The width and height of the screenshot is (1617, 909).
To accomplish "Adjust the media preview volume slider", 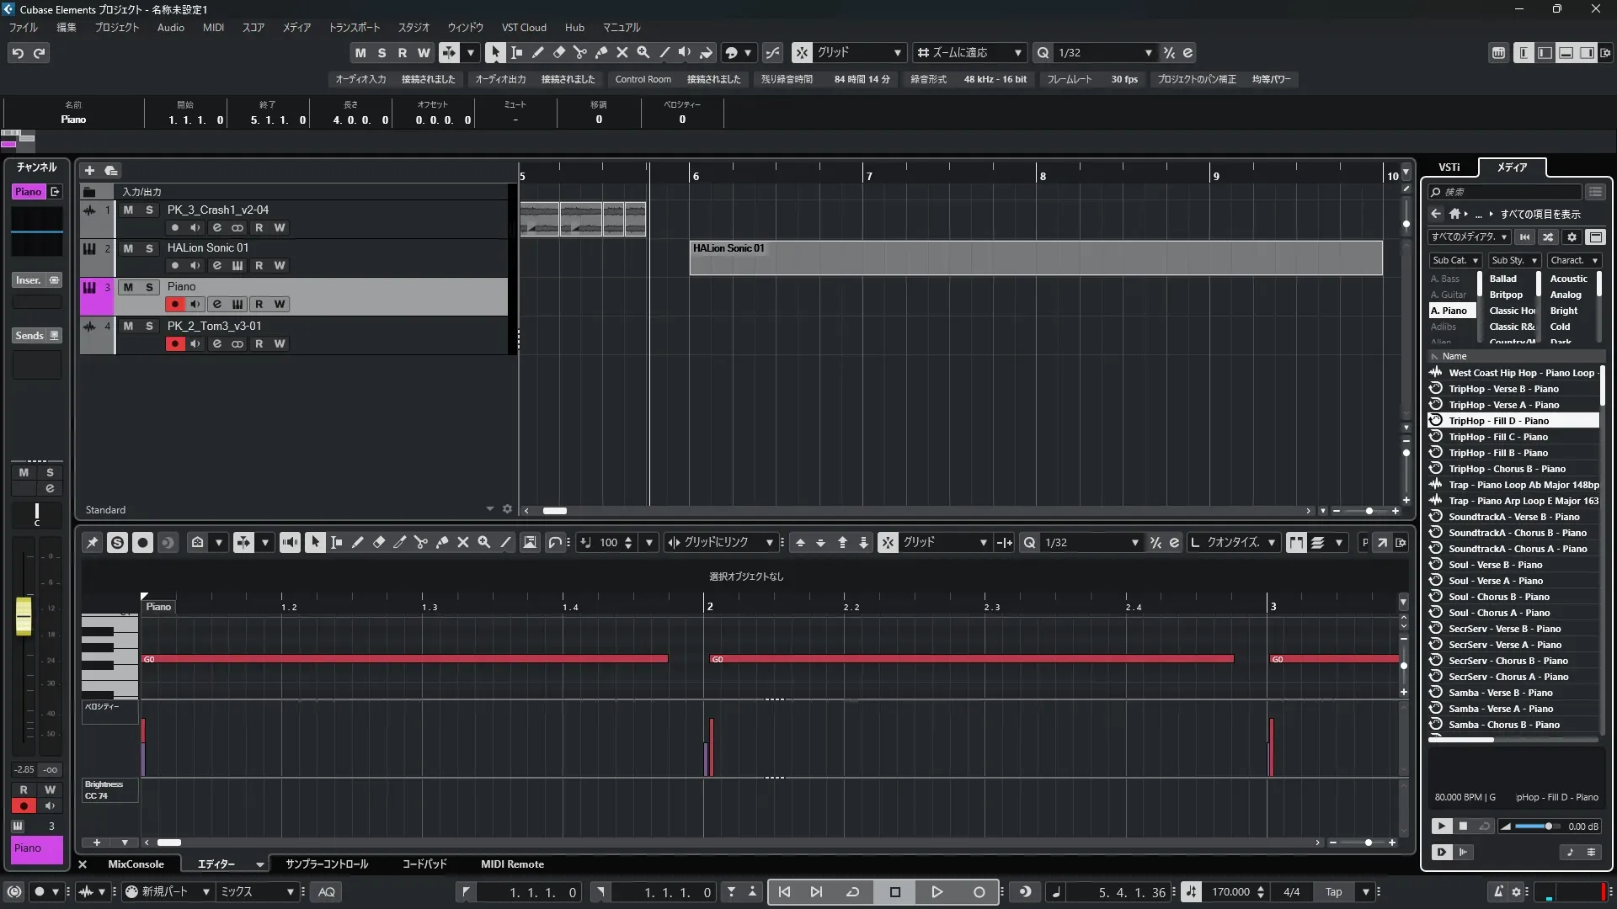I will click(1547, 827).
